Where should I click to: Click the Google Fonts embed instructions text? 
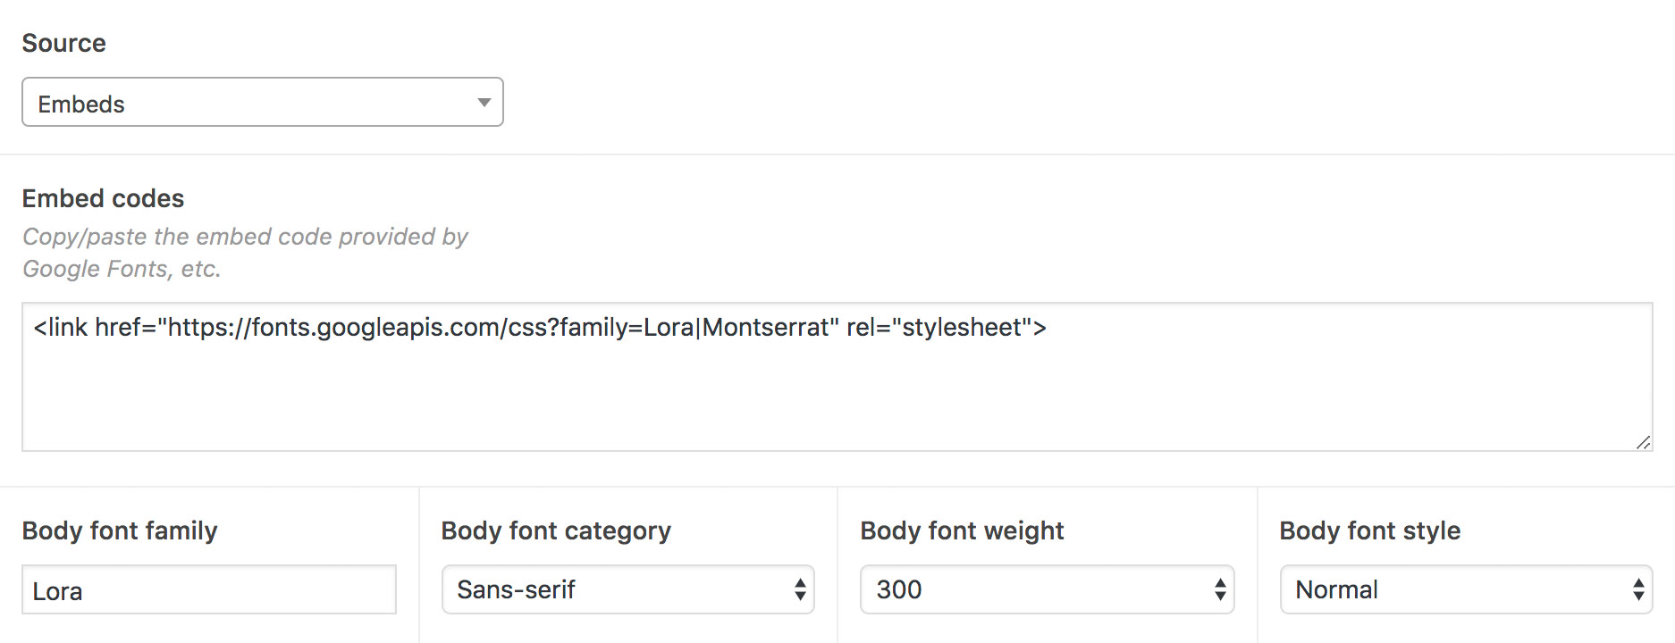[245, 252]
